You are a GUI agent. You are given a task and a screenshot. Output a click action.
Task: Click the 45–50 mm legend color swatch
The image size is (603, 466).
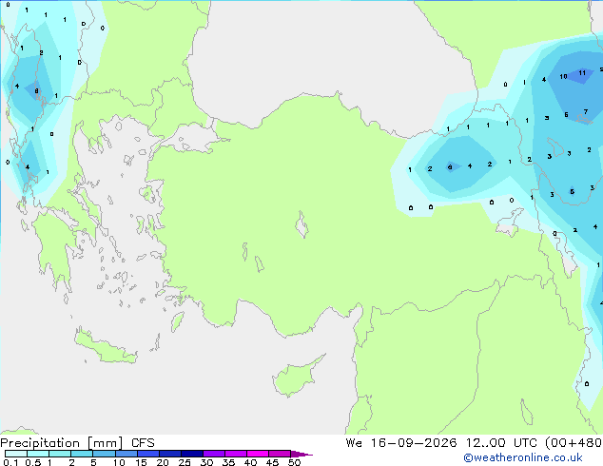pos(280,454)
